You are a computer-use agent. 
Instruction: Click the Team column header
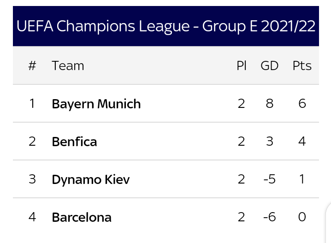pos(68,65)
